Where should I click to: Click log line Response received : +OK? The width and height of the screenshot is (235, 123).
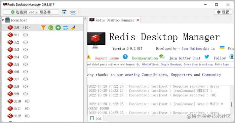click(152, 95)
